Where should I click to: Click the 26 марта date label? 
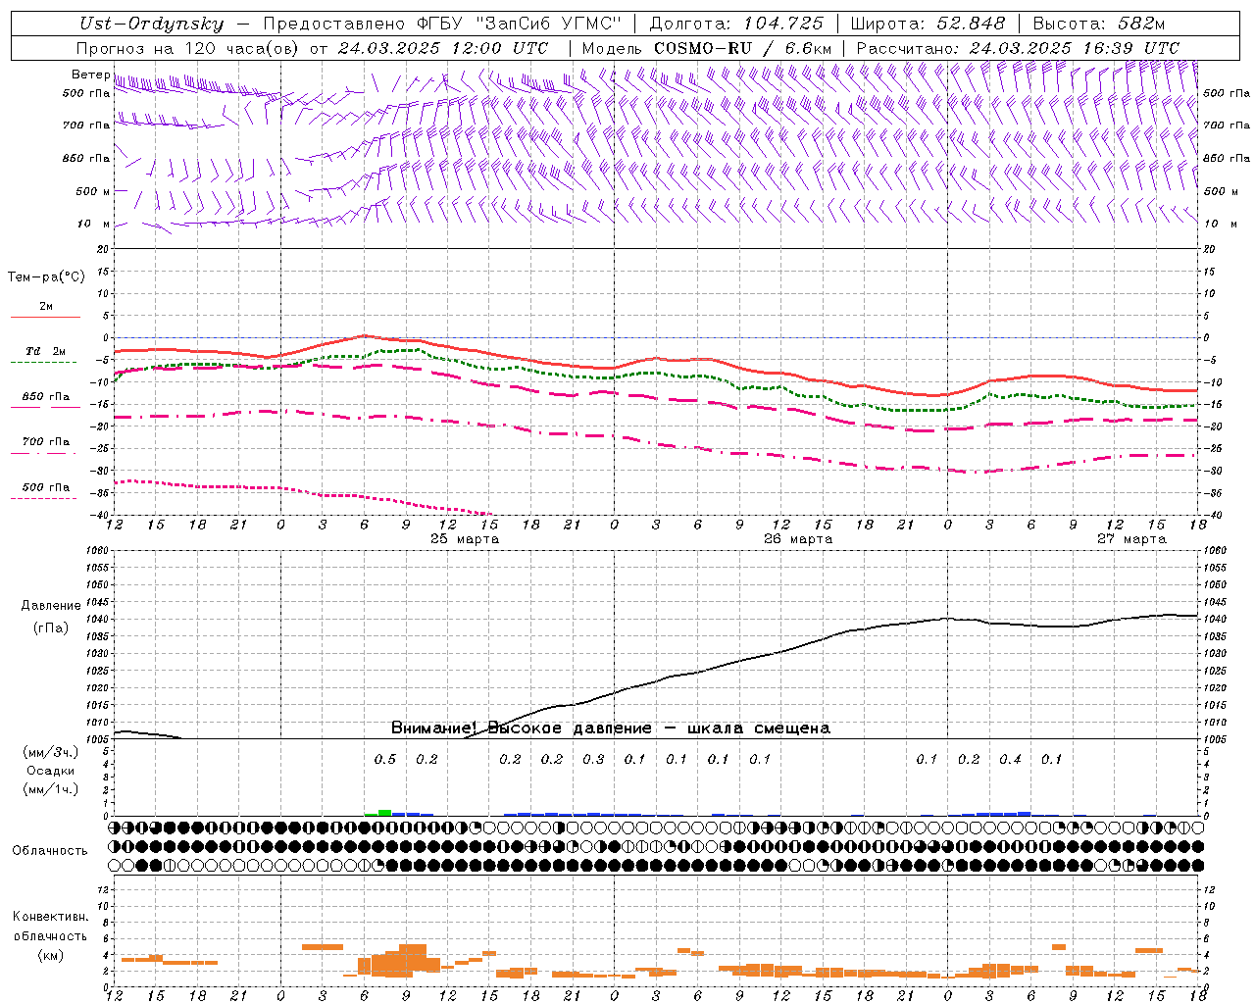tap(798, 539)
